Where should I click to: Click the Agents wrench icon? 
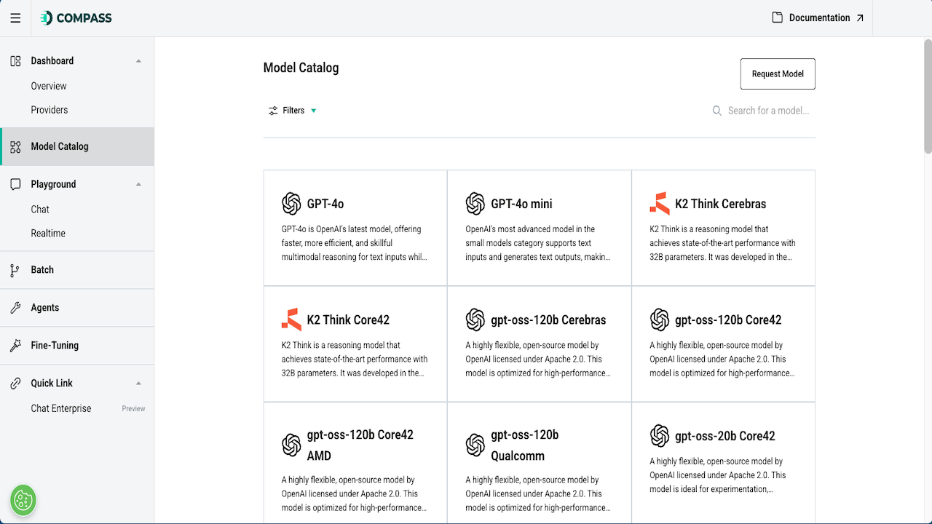click(15, 308)
